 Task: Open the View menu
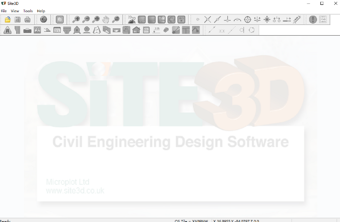coord(15,11)
